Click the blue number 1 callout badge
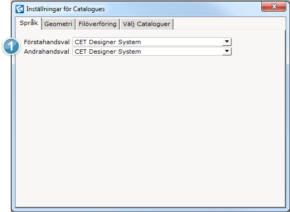The width and height of the screenshot is (290, 212). [x=11, y=46]
